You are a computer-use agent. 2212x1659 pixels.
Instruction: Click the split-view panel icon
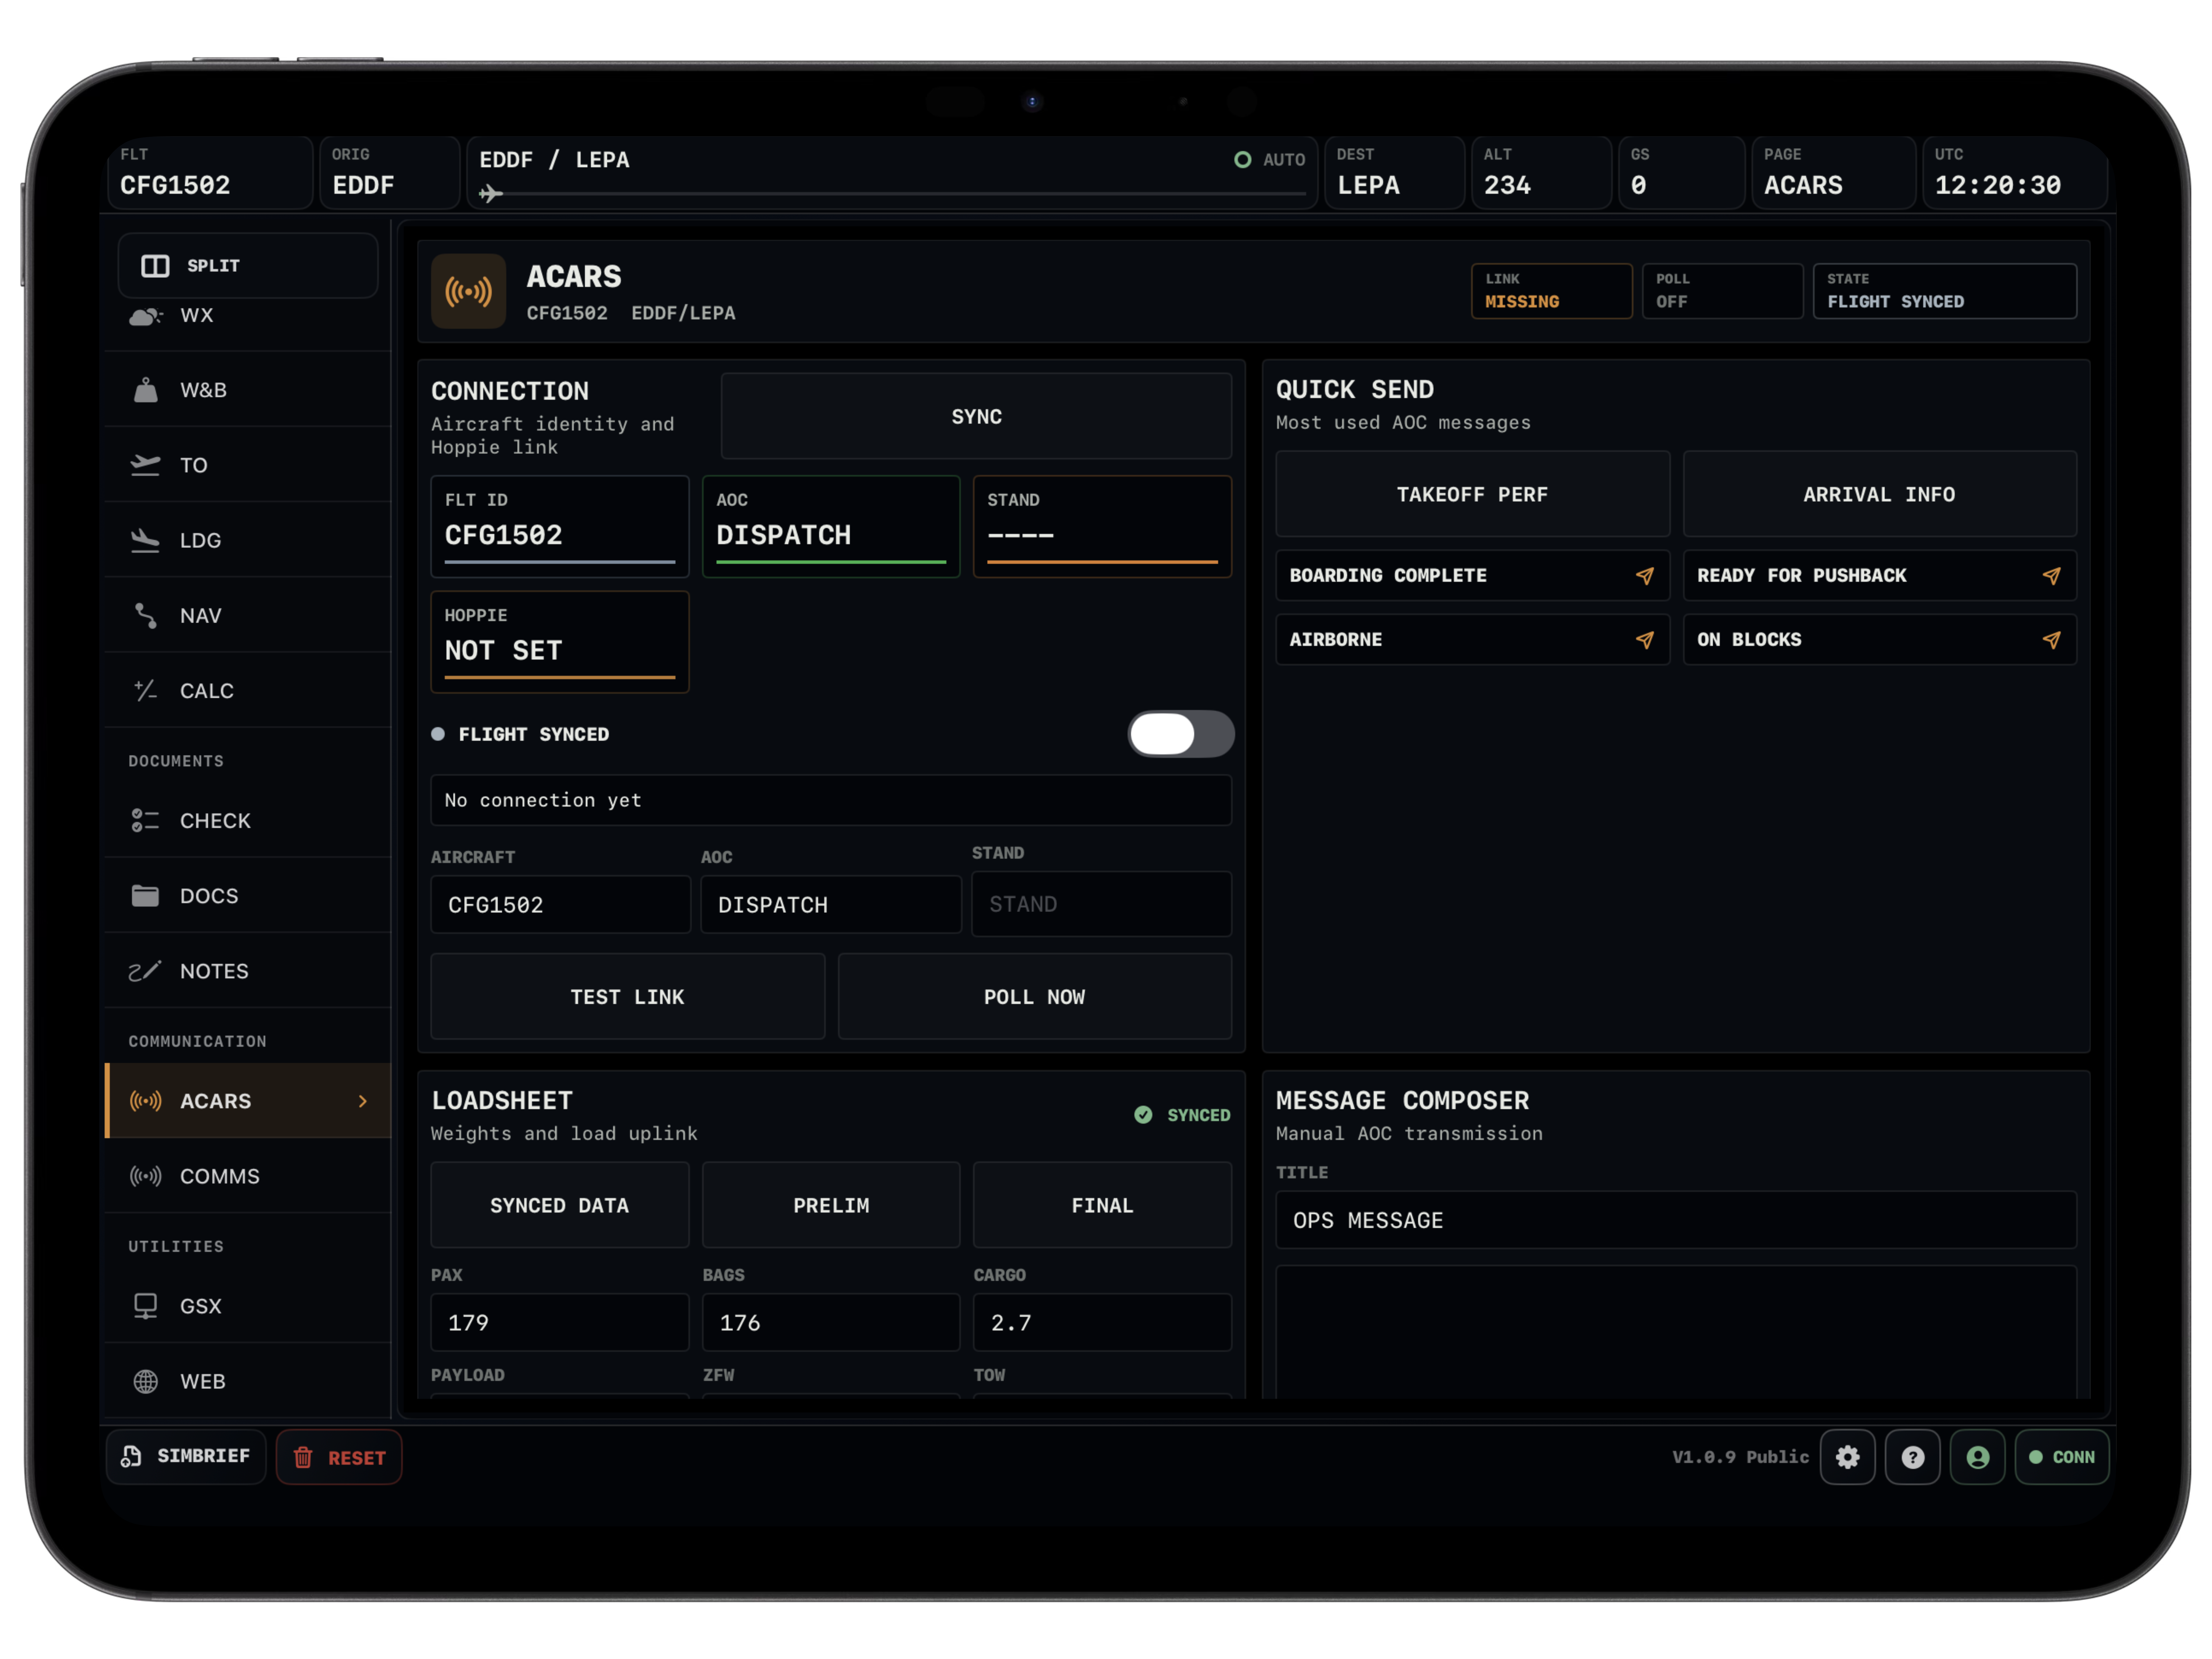(x=155, y=266)
